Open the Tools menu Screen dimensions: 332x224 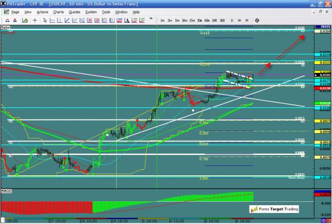pyautogui.click(x=106, y=12)
